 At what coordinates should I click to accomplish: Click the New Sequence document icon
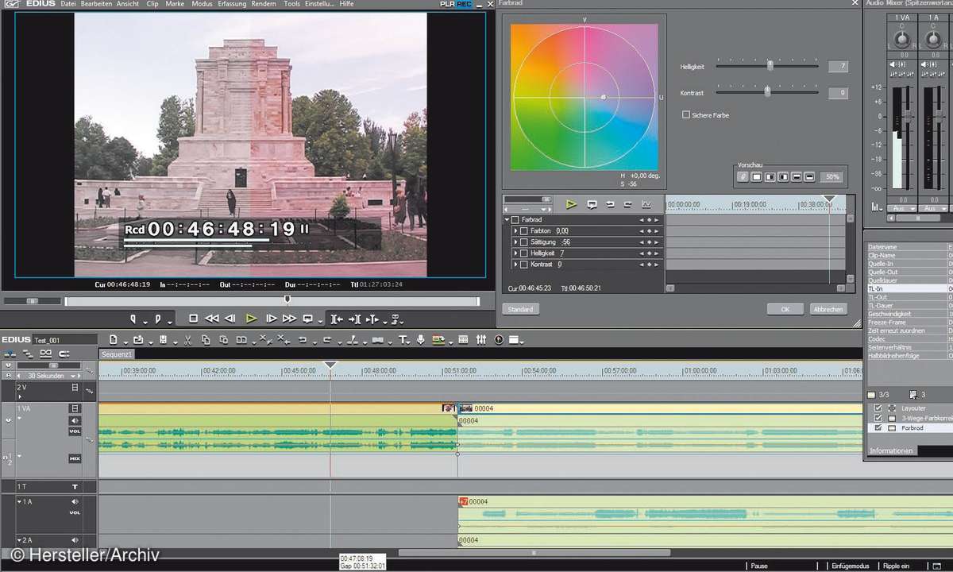tap(114, 340)
